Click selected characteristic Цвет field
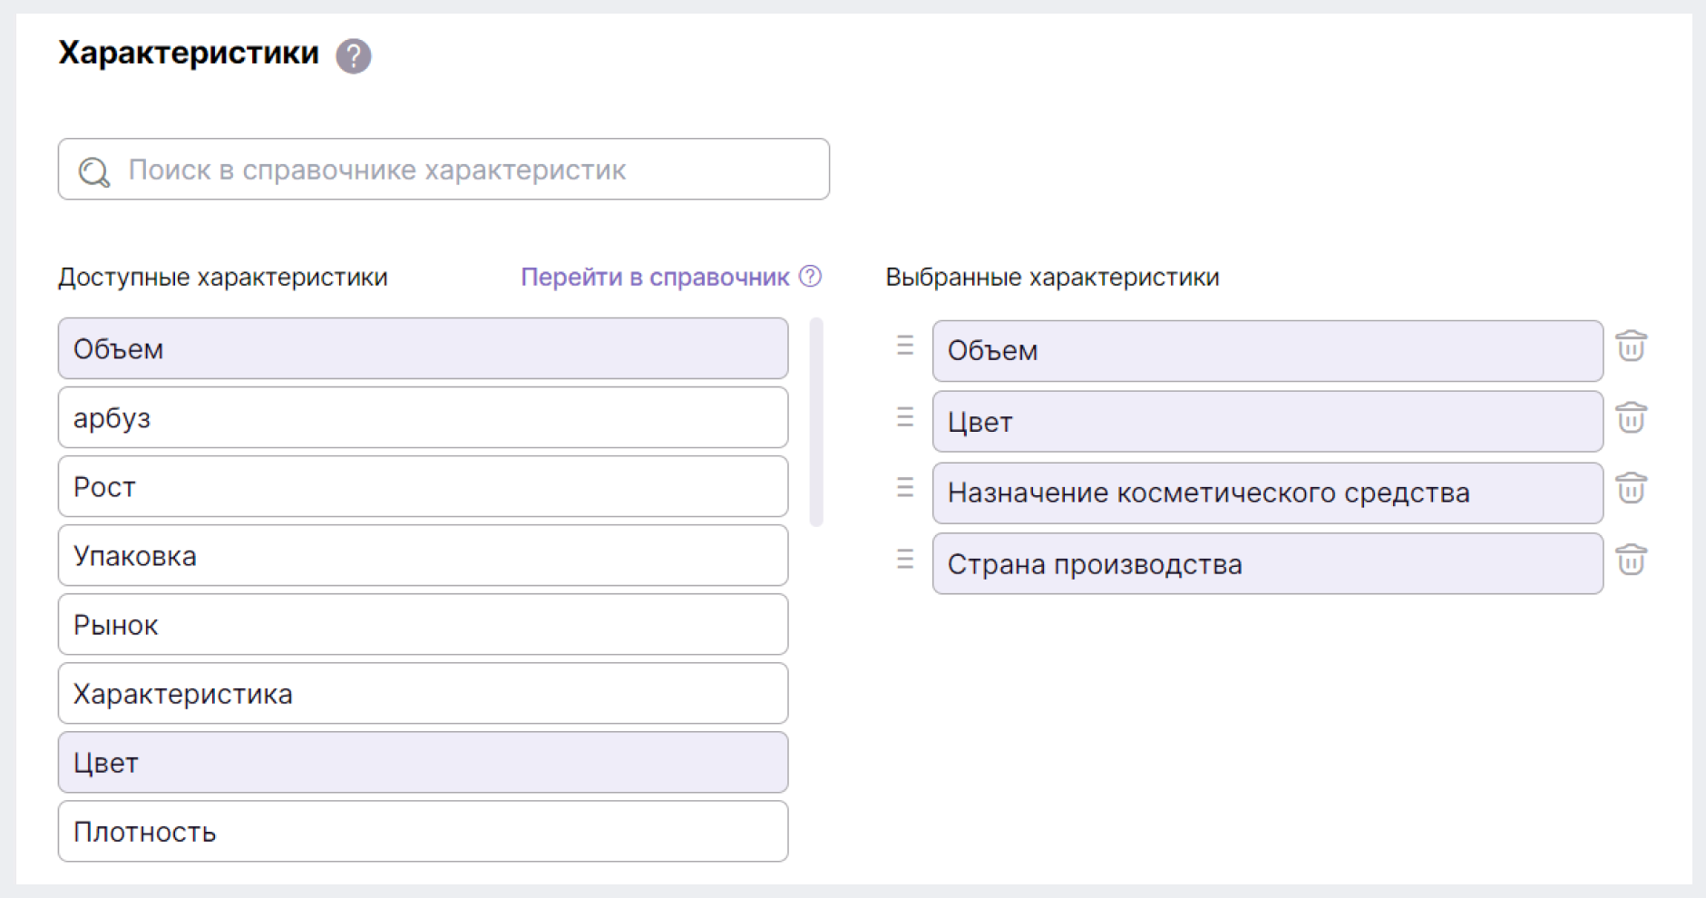This screenshot has width=1706, height=898. click(x=1268, y=422)
